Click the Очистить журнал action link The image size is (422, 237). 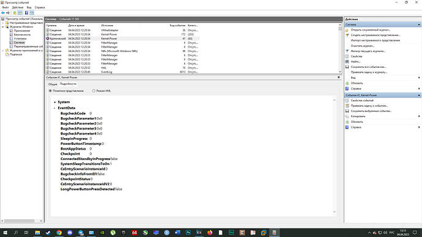tap(363, 46)
